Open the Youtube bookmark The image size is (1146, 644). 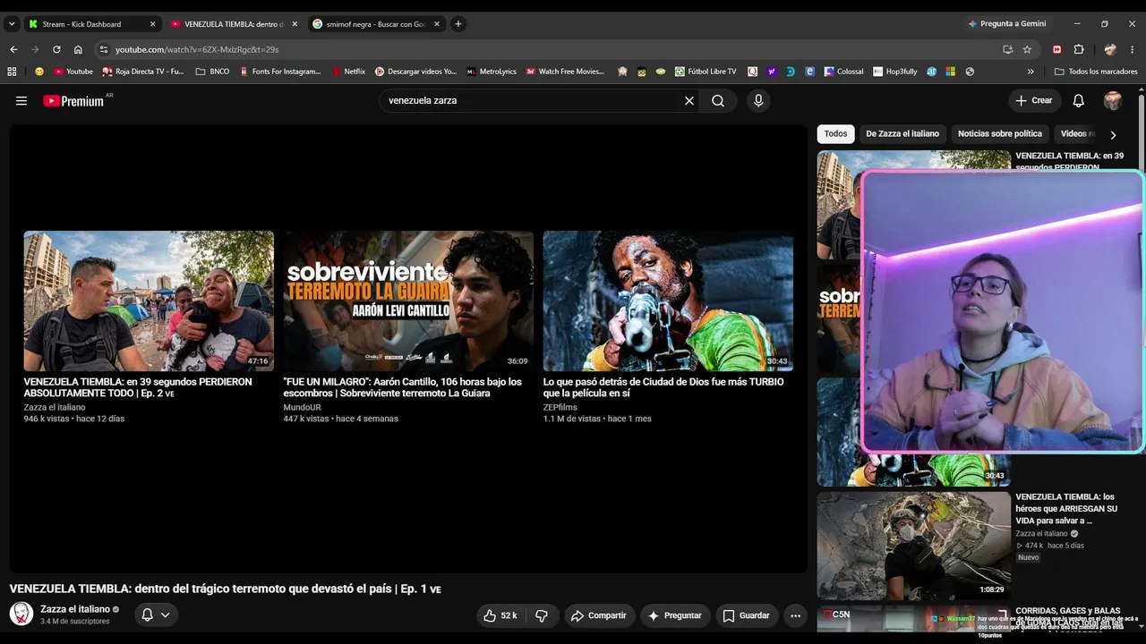(73, 72)
